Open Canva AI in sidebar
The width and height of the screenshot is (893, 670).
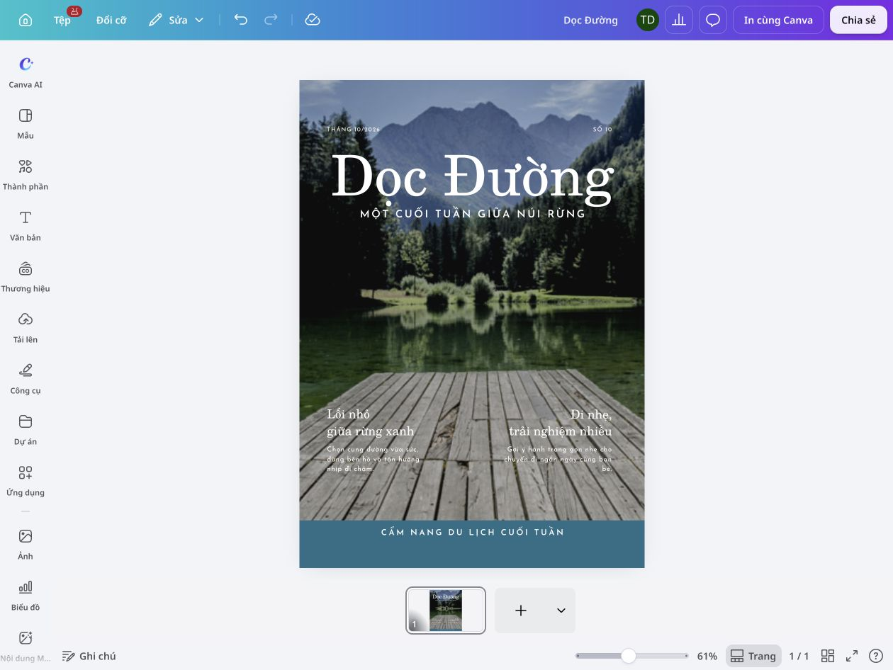[26, 72]
